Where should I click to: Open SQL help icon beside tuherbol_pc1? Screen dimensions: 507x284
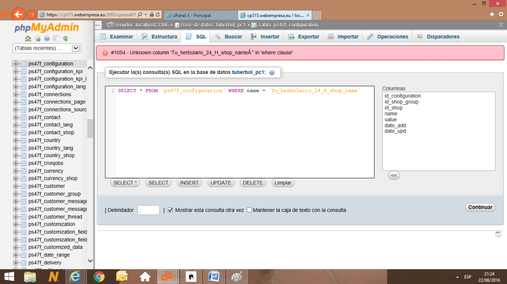tap(272, 73)
